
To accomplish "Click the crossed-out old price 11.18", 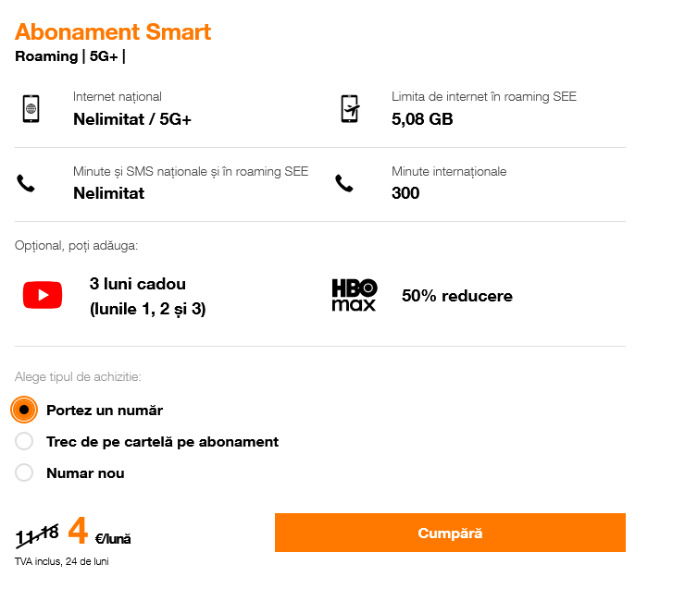I will [38, 534].
